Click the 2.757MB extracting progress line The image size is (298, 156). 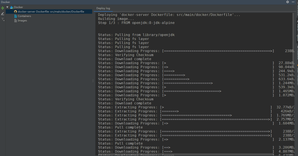pyautogui.click(x=196, y=119)
